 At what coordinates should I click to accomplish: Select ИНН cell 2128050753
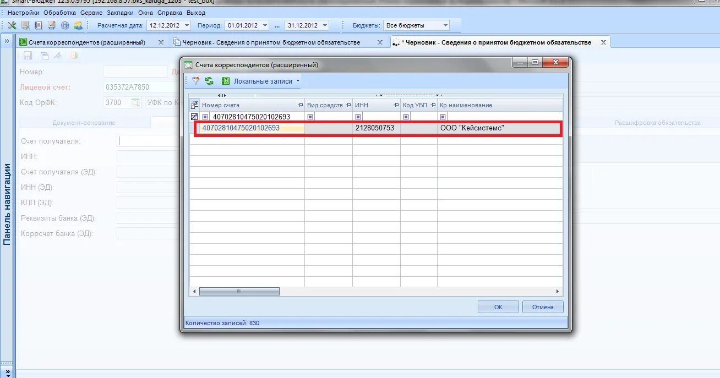376,128
